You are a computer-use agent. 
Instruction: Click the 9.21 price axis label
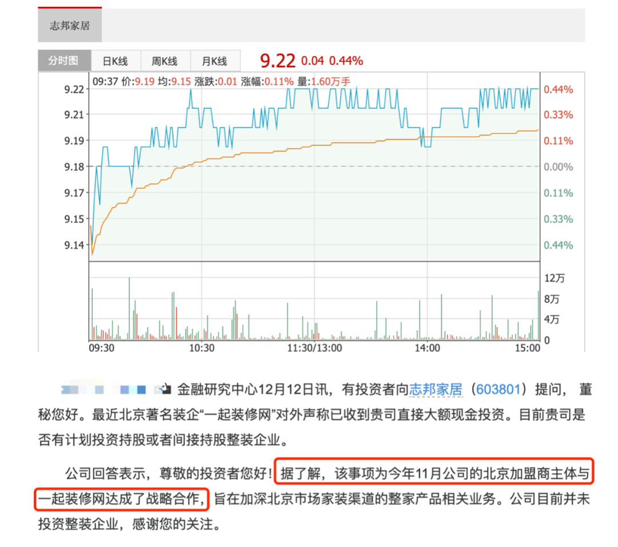74,115
